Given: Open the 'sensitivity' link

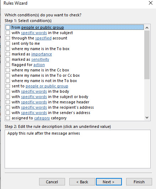Looking at the screenshot, I should tap(40, 59).
